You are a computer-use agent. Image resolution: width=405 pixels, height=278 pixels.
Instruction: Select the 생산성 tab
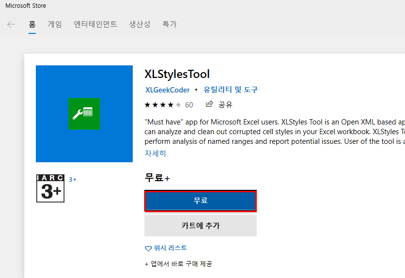pyautogui.click(x=140, y=24)
